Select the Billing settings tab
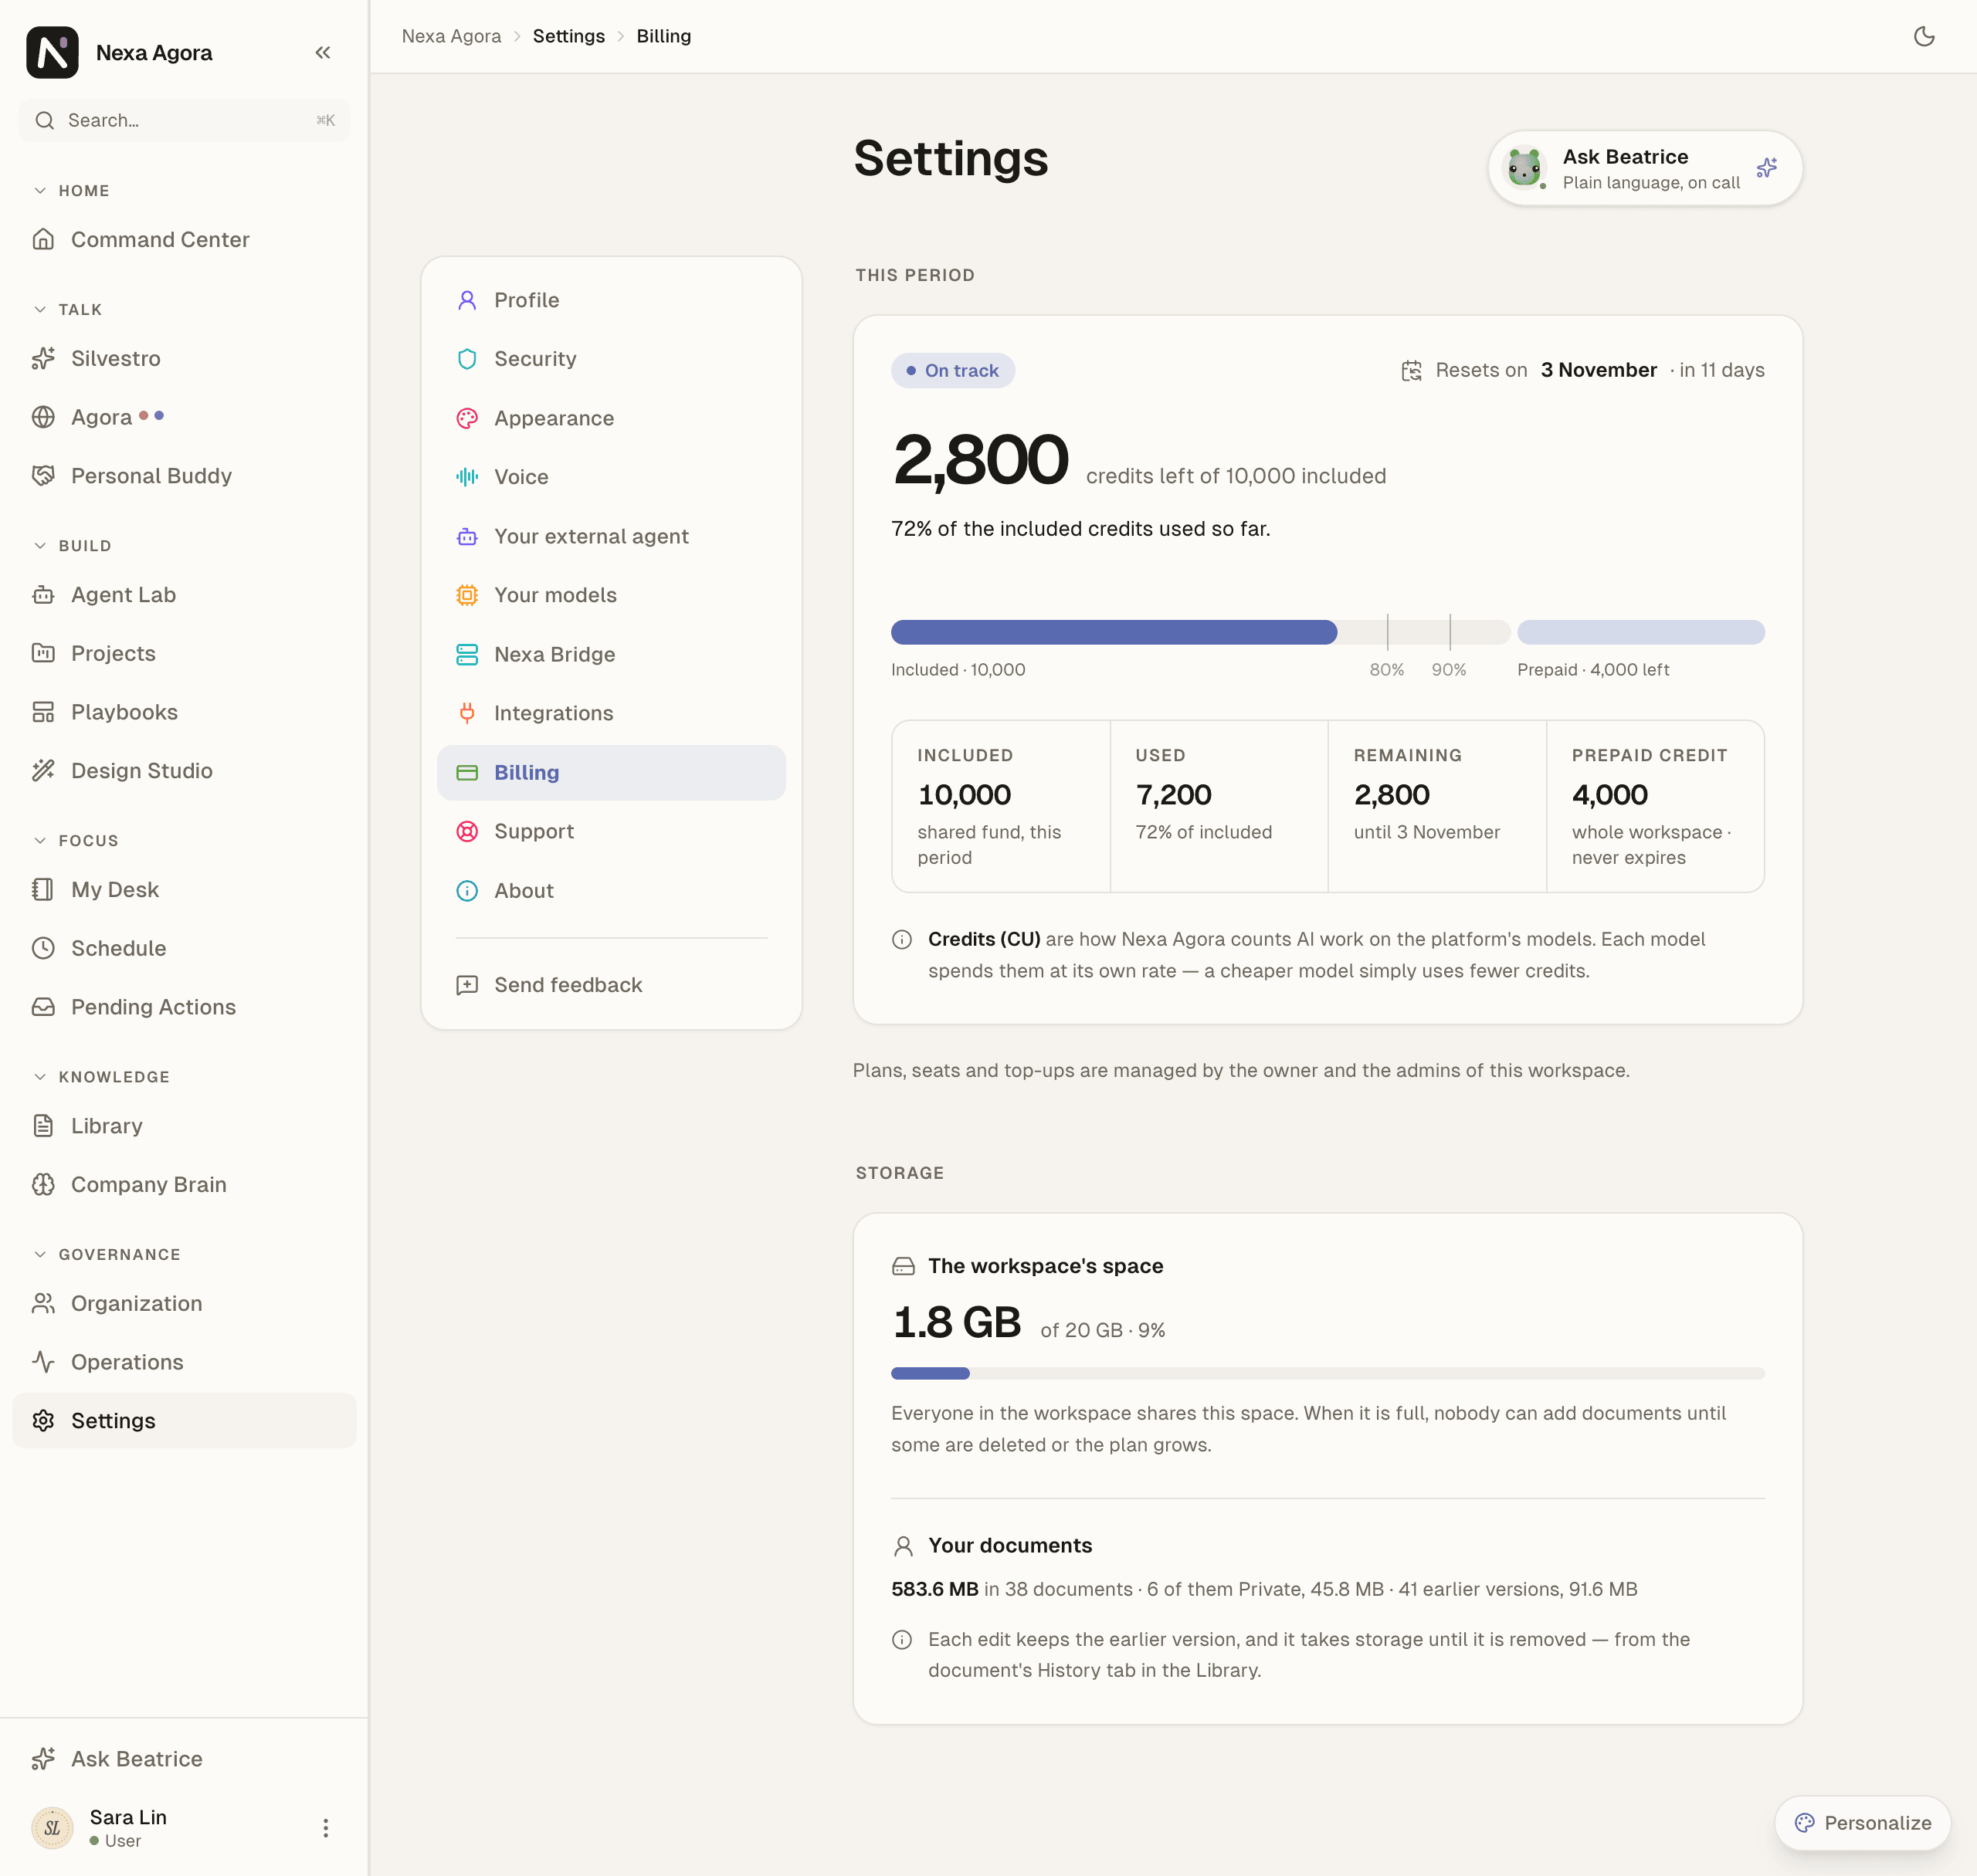The height and width of the screenshot is (1876, 1977). (612, 772)
